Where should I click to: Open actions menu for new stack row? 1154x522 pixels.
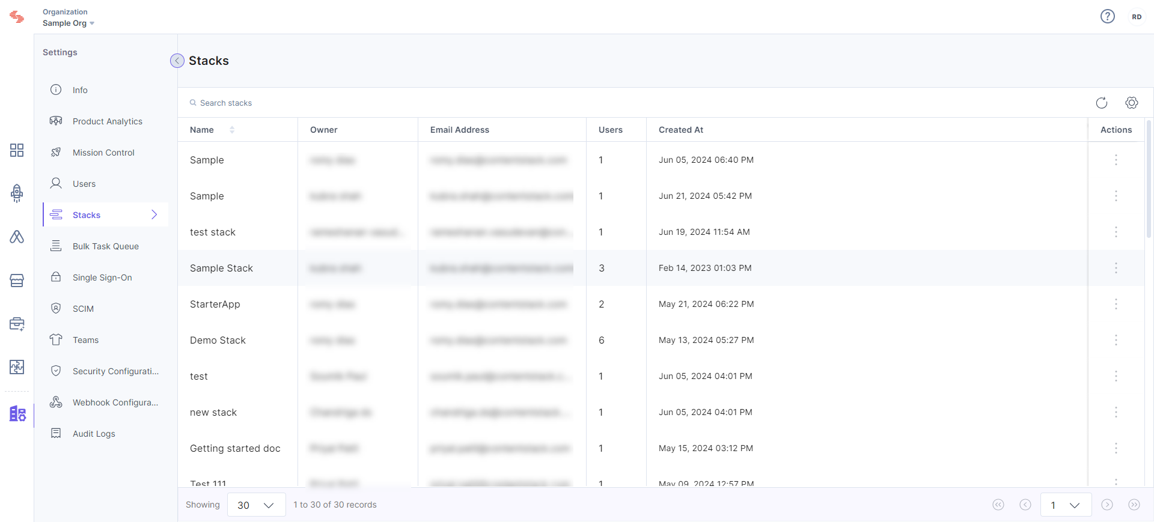(x=1116, y=412)
